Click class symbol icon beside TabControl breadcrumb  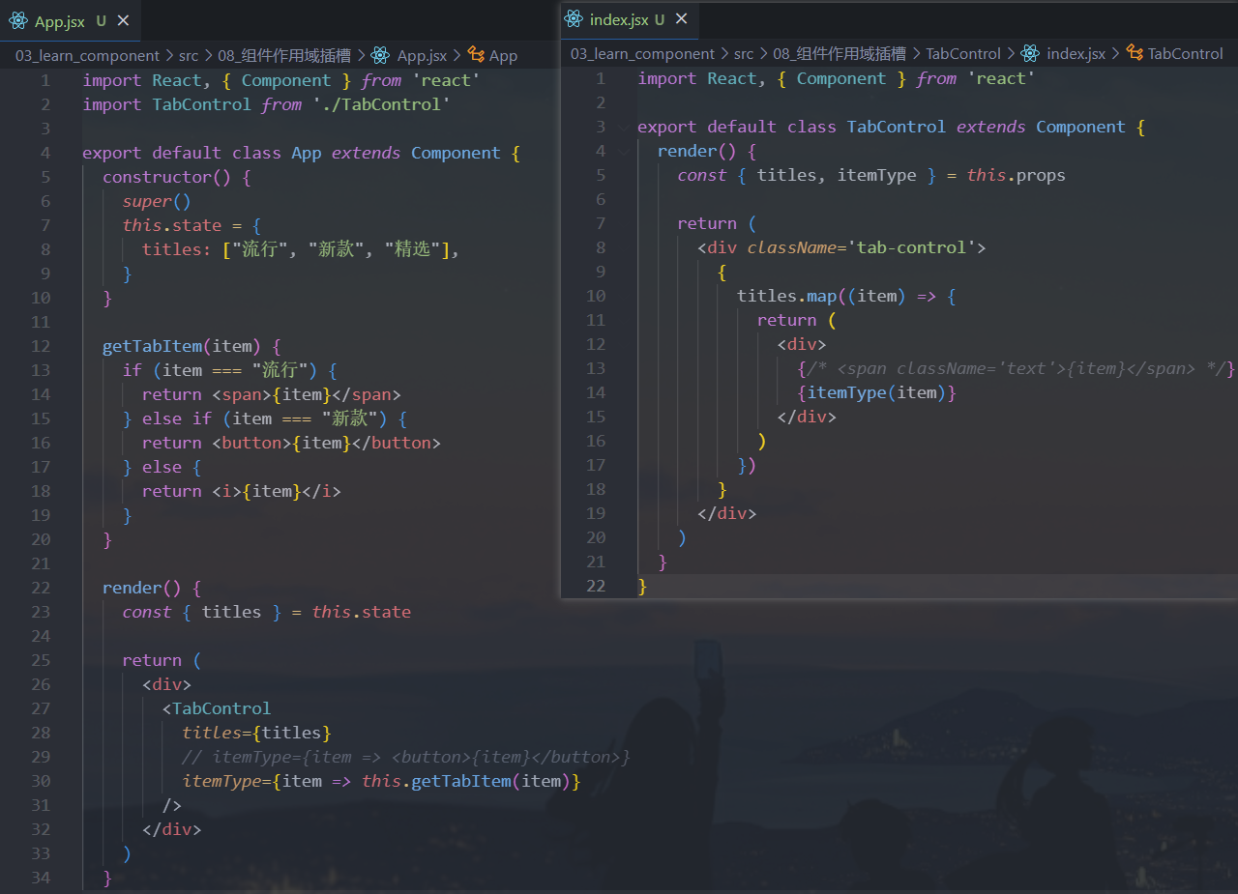(x=1135, y=54)
